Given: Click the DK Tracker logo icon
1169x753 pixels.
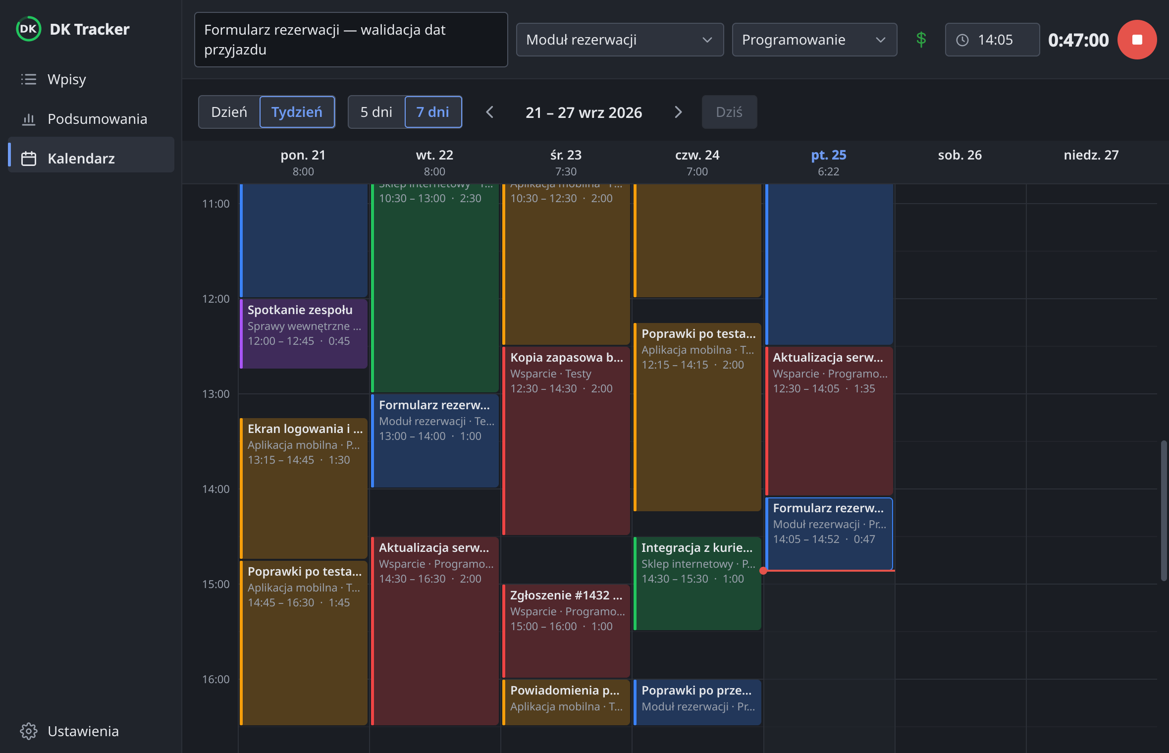Looking at the screenshot, I should (29, 29).
